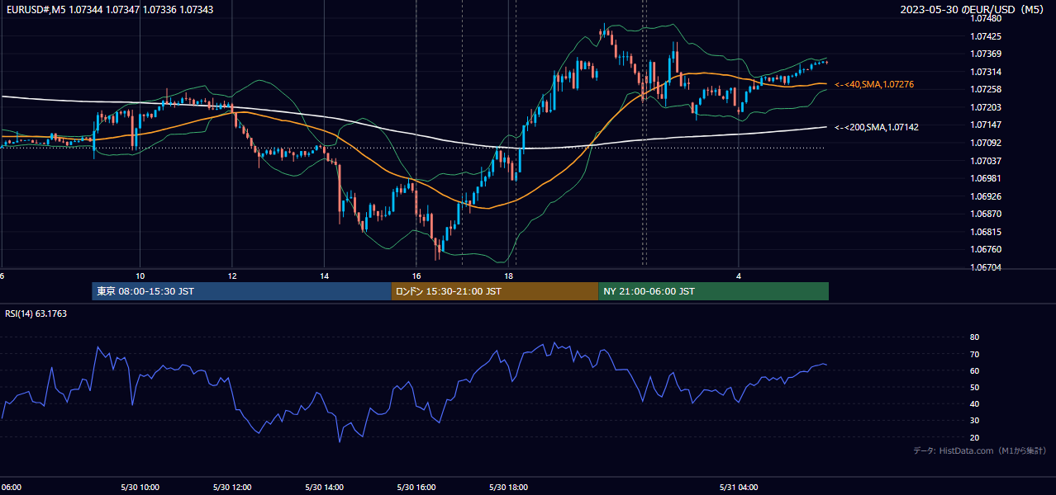1056x495 pixels.
Task: Click price axis value 1.07314
Action: point(987,72)
